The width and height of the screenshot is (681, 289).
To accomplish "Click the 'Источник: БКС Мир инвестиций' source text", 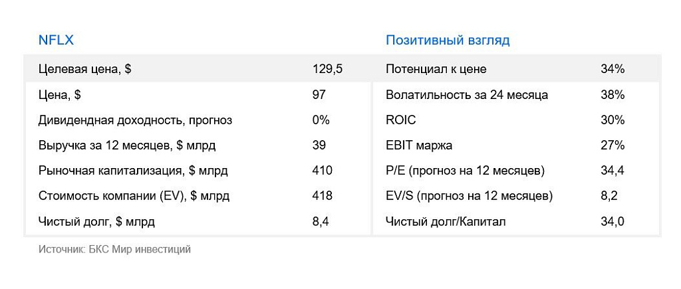I will [114, 249].
